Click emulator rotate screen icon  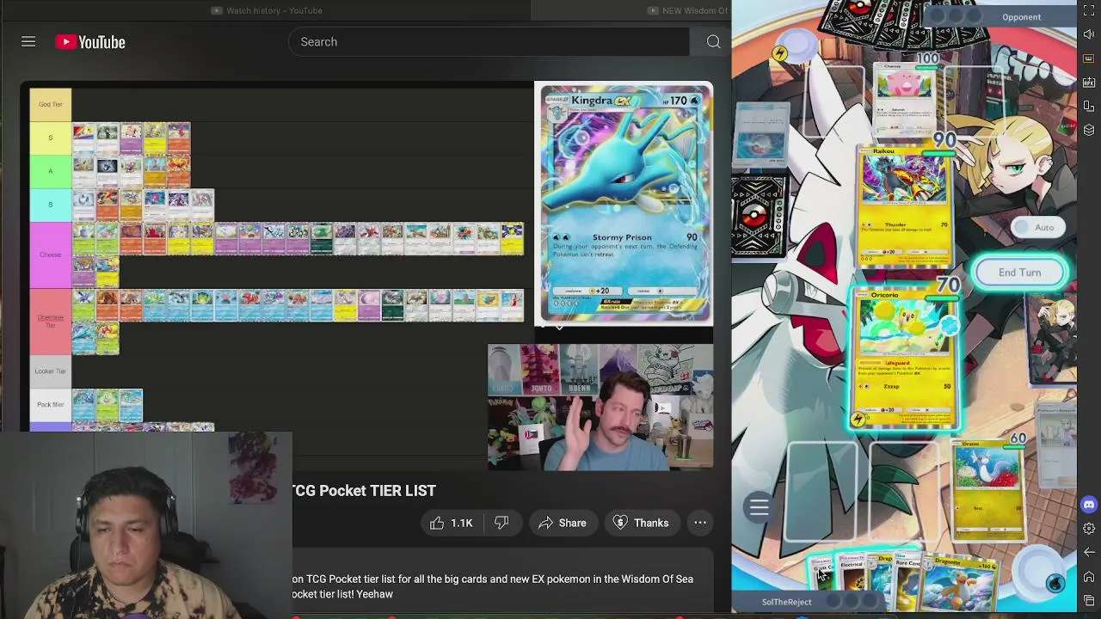coord(1089,107)
